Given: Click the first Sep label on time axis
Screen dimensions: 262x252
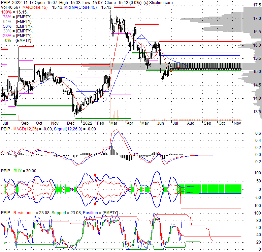Looking at the screenshot, I should [25, 123].
